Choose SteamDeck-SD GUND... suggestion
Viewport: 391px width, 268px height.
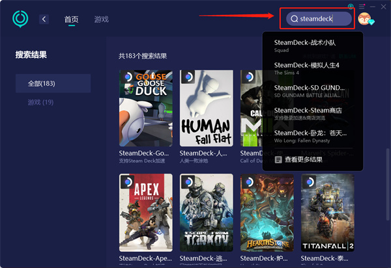[x=313, y=91]
